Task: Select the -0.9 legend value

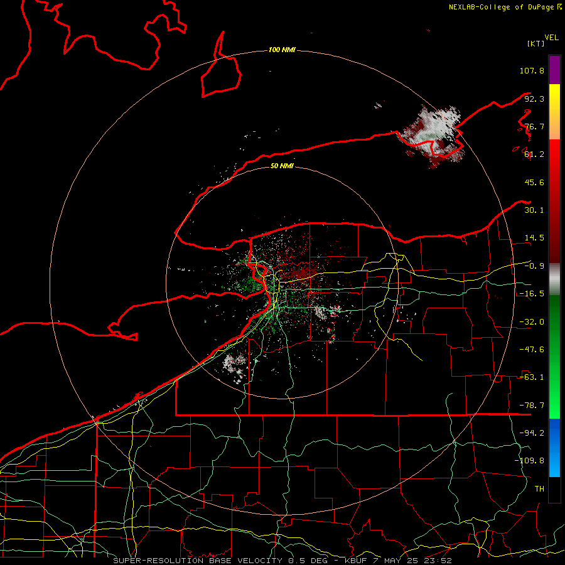Action: pyautogui.click(x=534, y=266)
